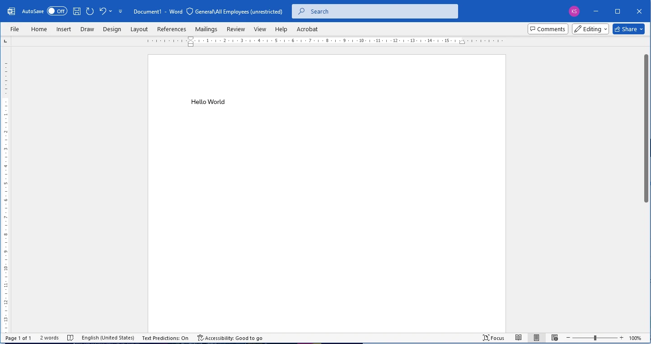Open the Layout ribbon tab
This screenshot has width=651, height=344.
139,29
